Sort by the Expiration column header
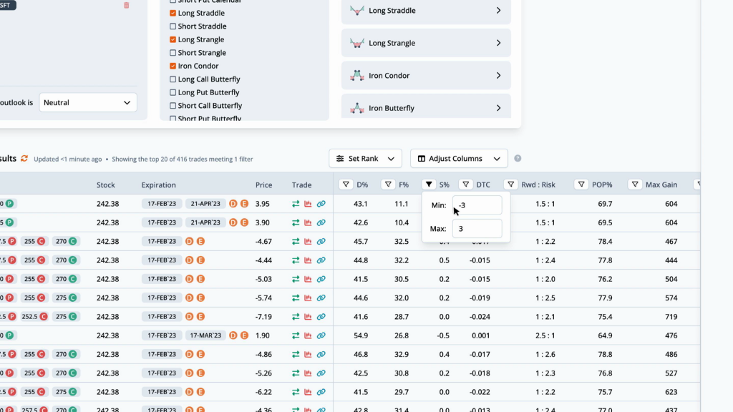Screen dimensions: 733x412 pos(158,185)
